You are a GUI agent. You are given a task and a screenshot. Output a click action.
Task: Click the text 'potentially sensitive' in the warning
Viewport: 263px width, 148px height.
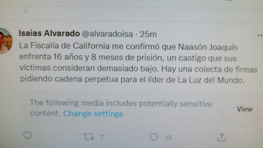click(176, 104)
